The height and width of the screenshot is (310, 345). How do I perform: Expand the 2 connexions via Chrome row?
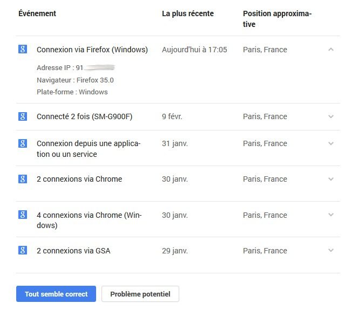(x=331, y=179)
